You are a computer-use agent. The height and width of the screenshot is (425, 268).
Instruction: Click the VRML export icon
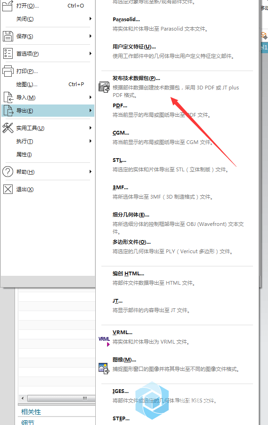point(104,341)
